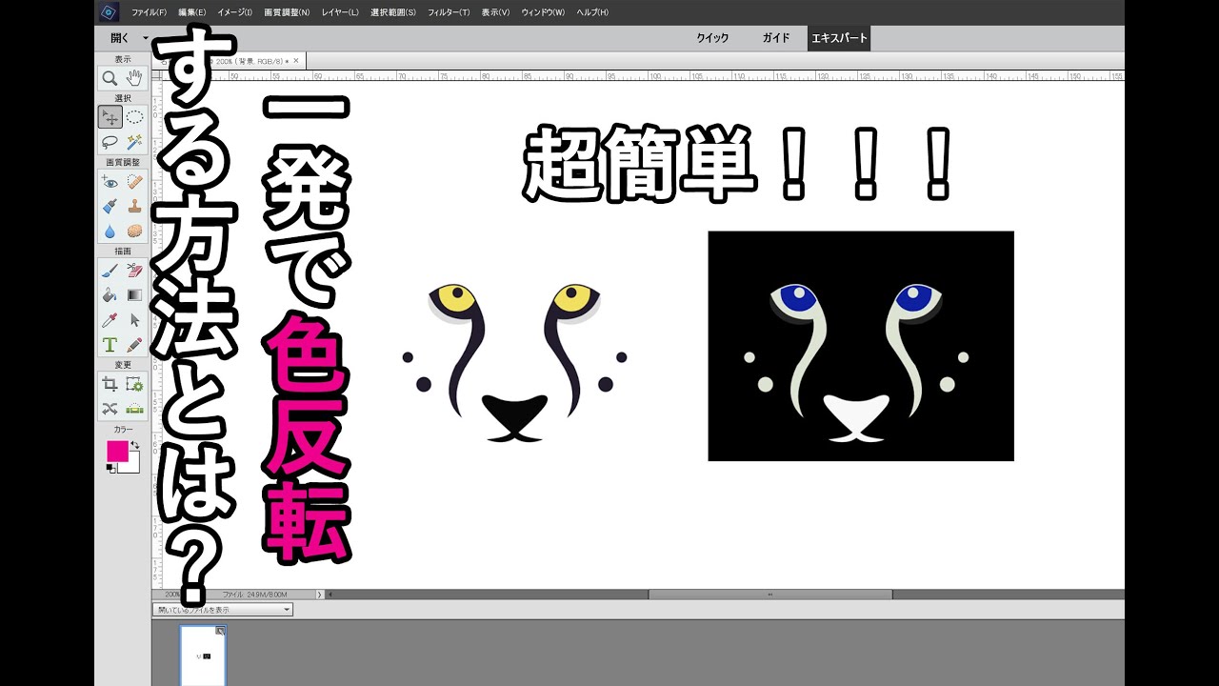Select the Crop tool

[x=110, y=383]
